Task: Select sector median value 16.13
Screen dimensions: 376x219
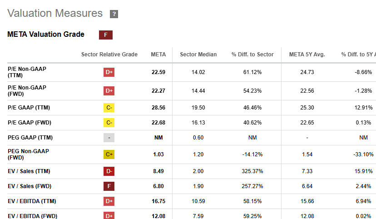Action: (x=198, y=123)
